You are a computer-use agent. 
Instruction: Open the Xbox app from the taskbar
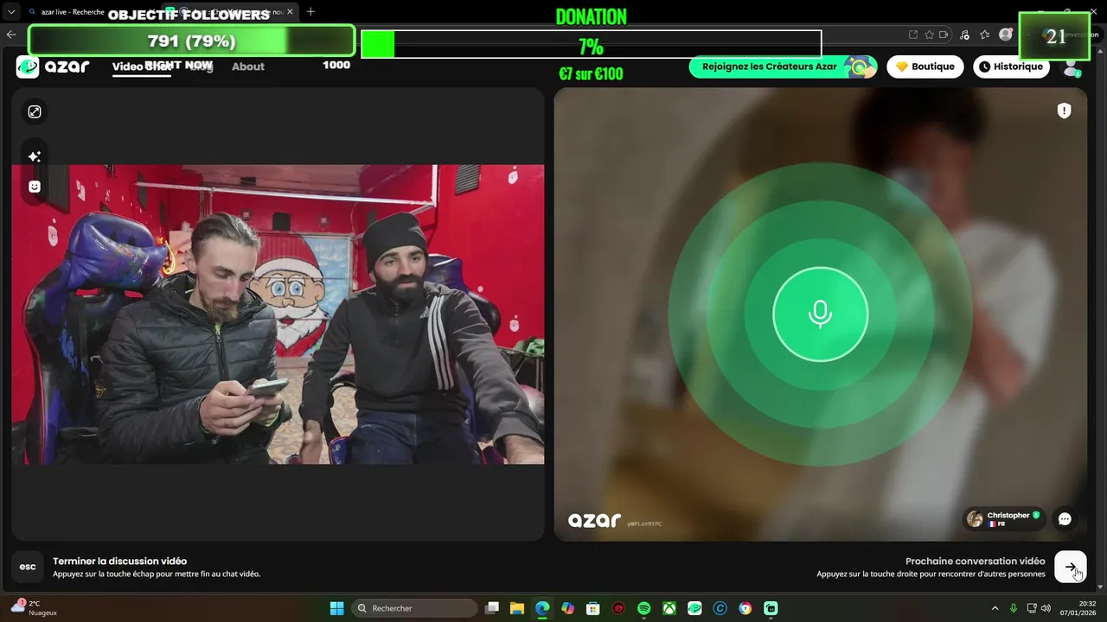click(x=669, y=608)
